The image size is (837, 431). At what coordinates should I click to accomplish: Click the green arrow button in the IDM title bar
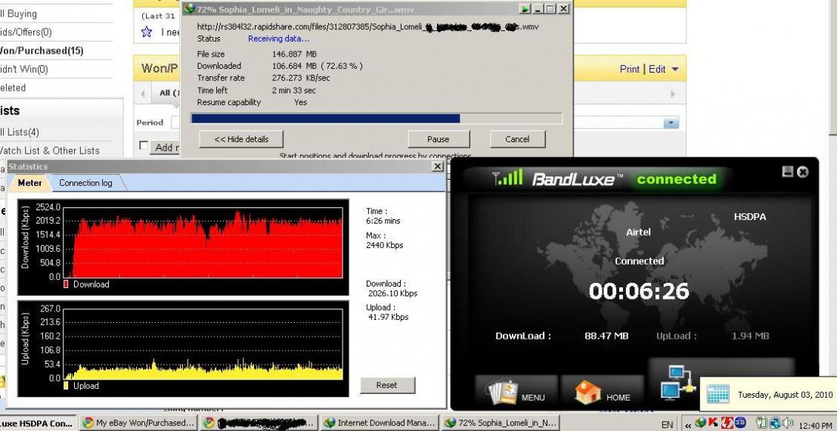(525, 9)
